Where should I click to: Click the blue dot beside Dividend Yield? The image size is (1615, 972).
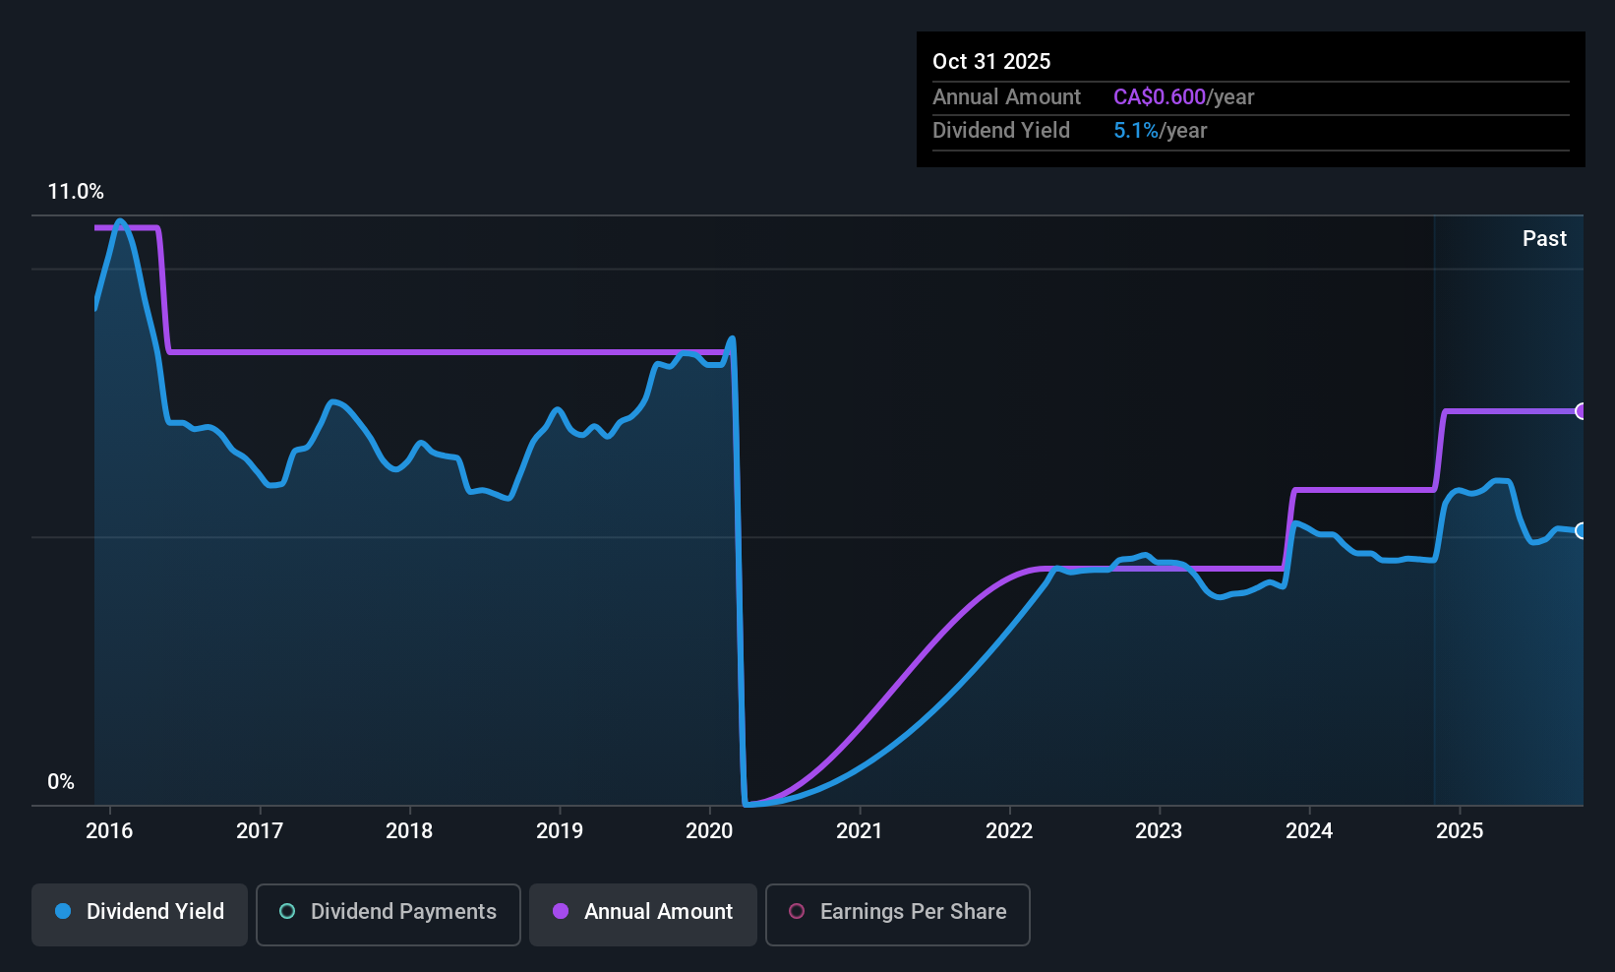[64, 912]
